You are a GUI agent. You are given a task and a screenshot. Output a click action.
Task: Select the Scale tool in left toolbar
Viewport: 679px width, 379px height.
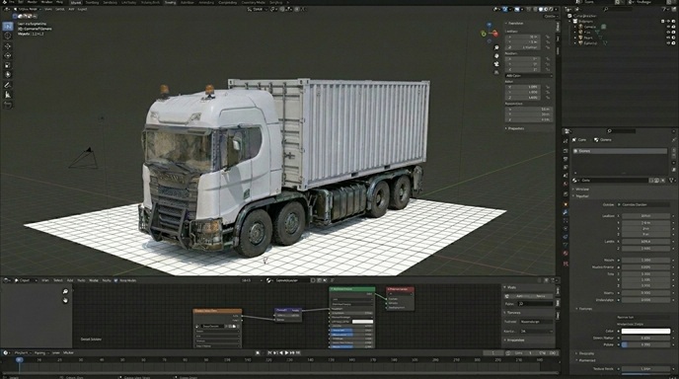pos(7,65)
